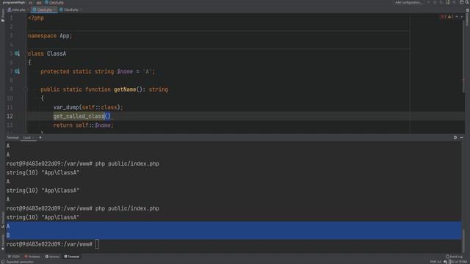Screen dimensions: 470x264
Task: Open the Add Configuration dropdown
Action: 408,2
